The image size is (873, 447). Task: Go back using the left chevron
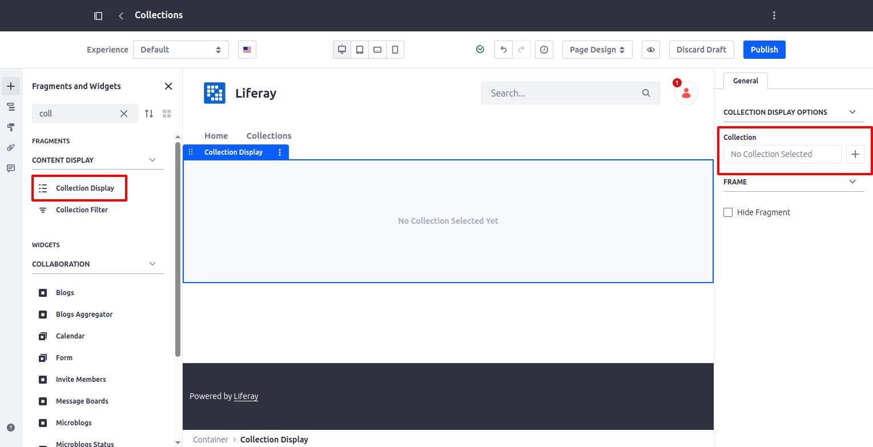coord(121,16)
